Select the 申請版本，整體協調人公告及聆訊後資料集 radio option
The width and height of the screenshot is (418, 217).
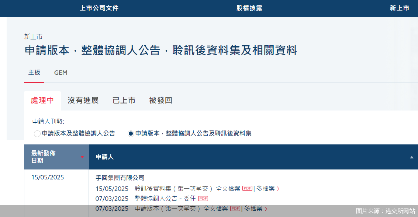point(130,133)
